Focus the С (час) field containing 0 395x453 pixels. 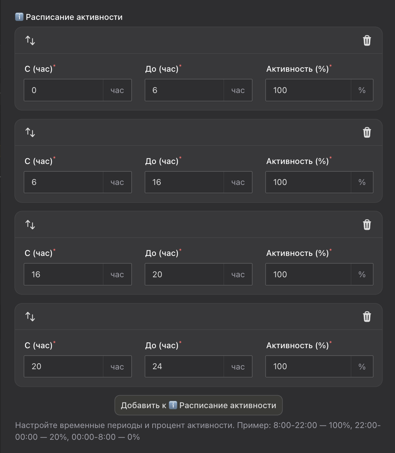[x=64, y=90]
